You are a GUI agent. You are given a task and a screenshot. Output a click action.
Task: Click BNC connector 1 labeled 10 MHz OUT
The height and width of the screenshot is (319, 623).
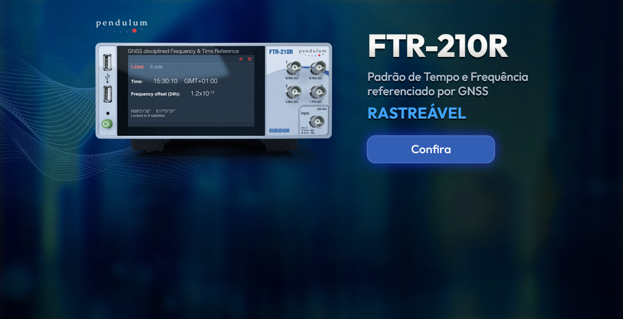[x=293, y=68]
